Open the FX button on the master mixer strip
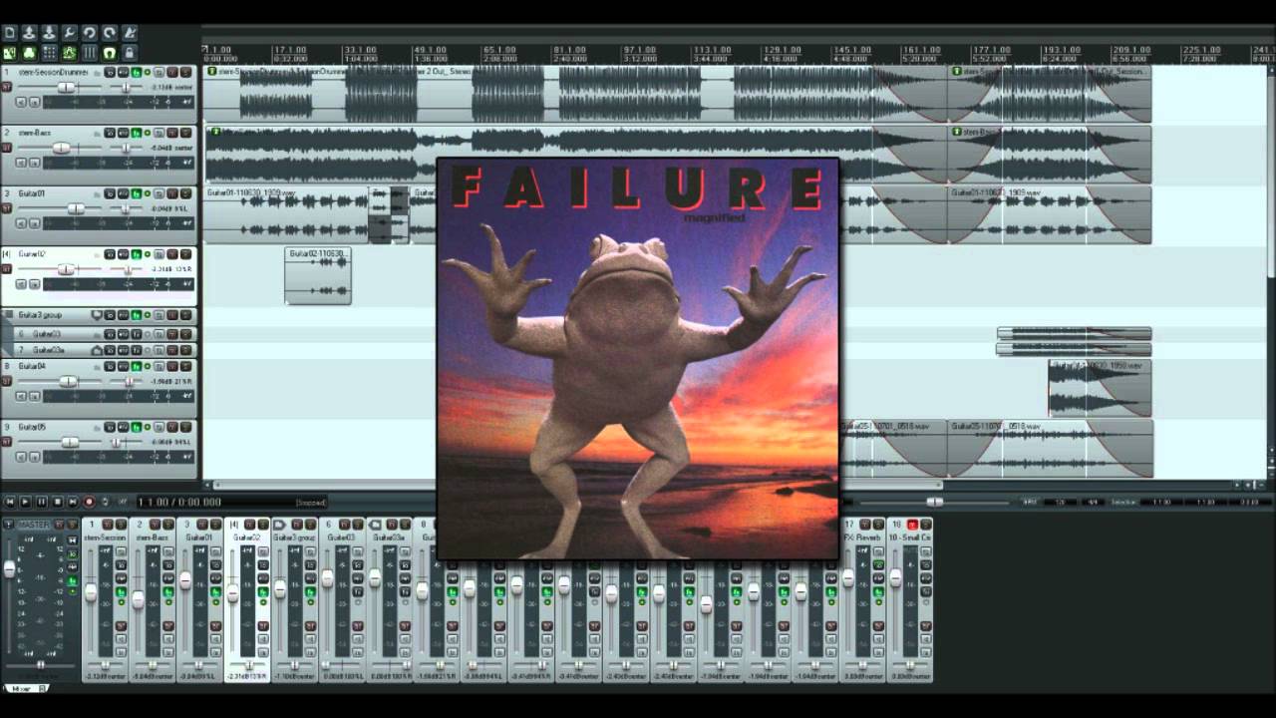The height and width of the screenshot is (718, 1276). [72, 579]
